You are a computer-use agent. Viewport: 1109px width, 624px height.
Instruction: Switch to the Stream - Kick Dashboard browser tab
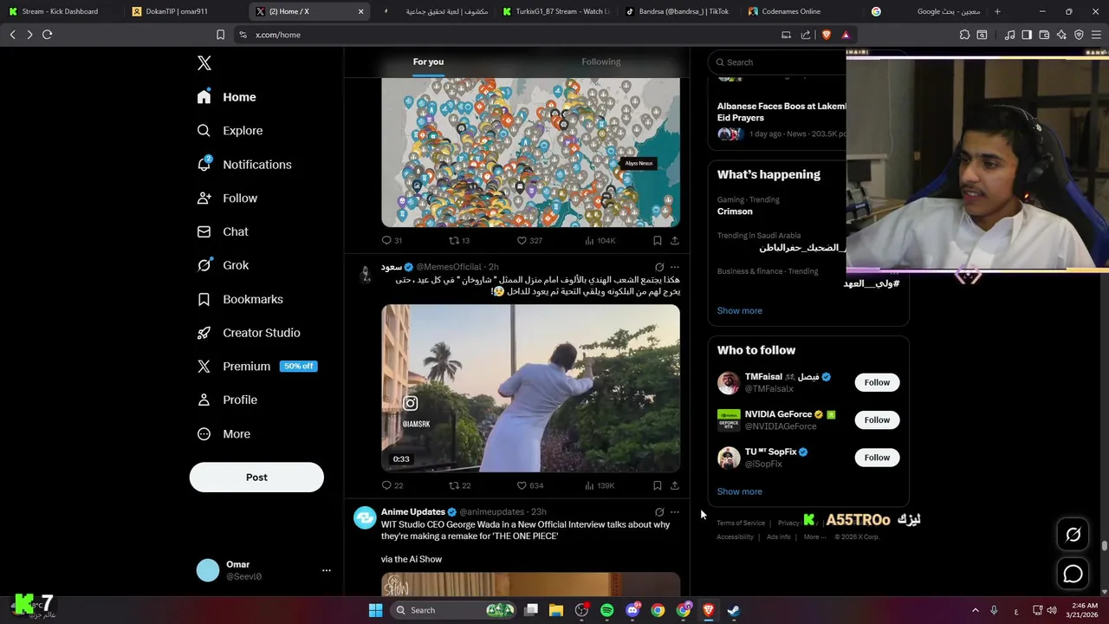(61, 11)
